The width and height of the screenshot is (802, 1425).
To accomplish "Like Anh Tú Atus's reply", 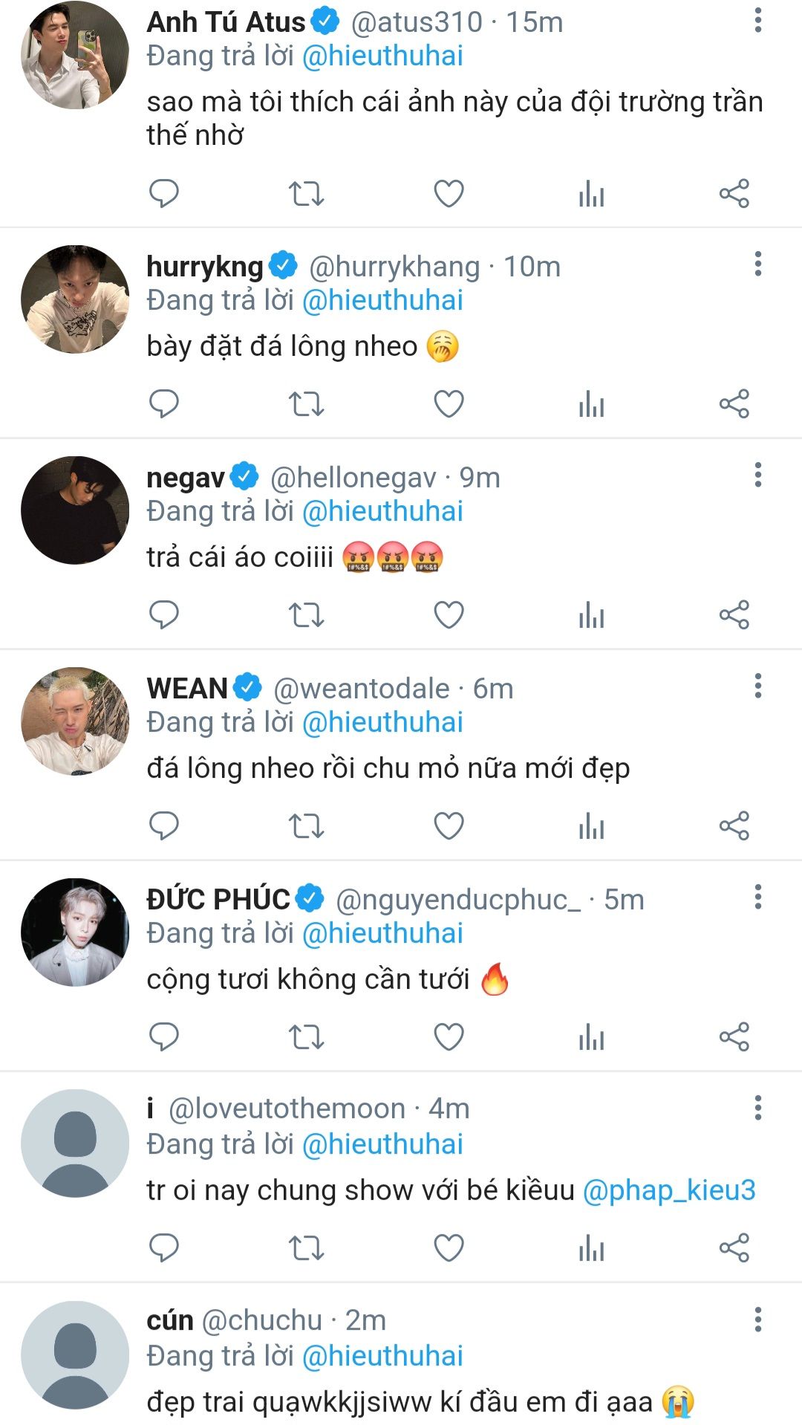I will 449,194.
